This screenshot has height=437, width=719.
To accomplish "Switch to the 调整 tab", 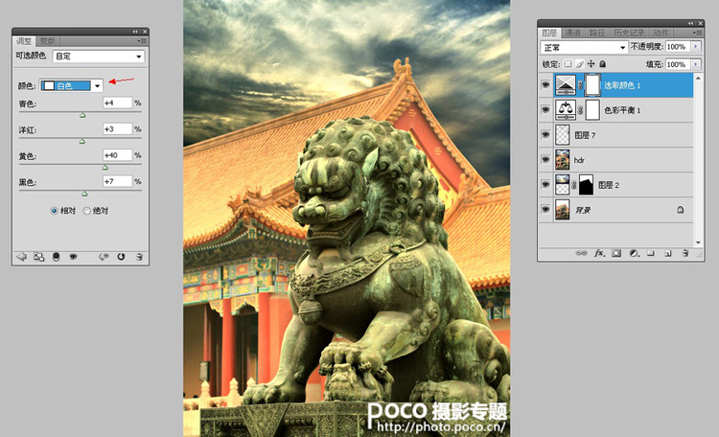I will (x=24, y=41).
